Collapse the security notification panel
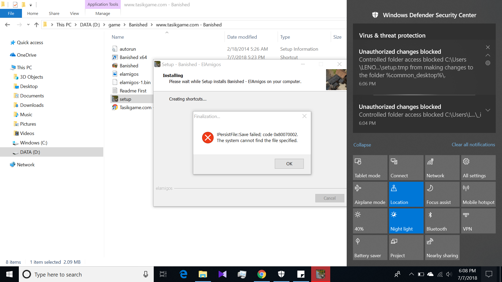 (x=363, y=144)
